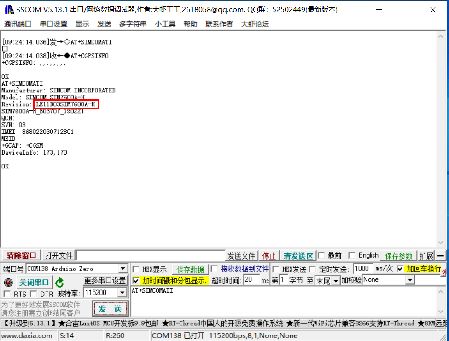The image size is (449, 341).
Task: Click the 保存参数 button
Action: click(398, 256)
